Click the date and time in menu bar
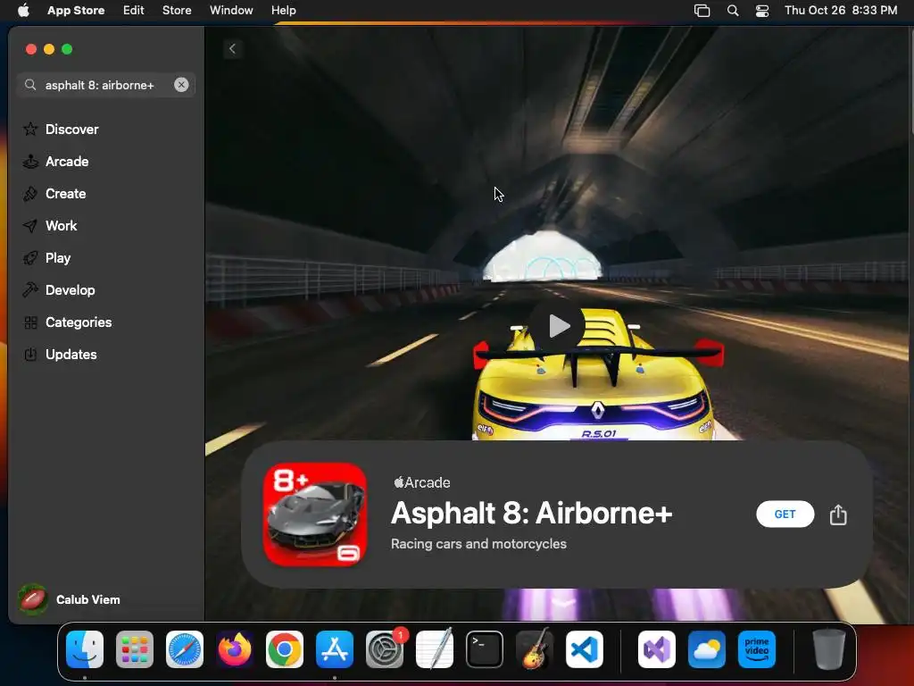 click(x=841, y=10)
